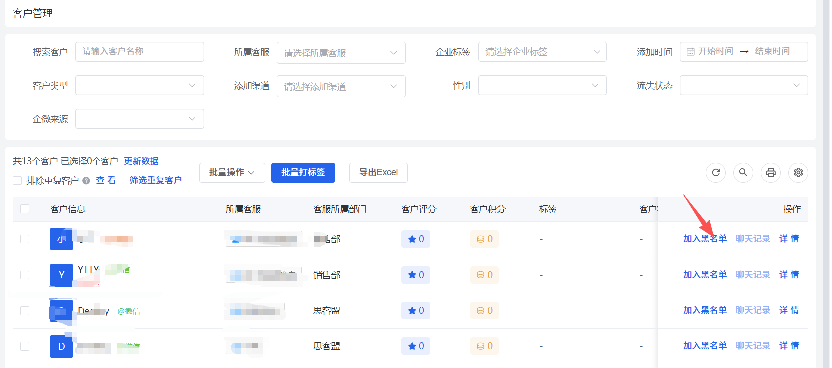Image resolution: width=832 pixels, height=368 pixels.
Task: Click the coin points badge in 小 avatar row
Action: click(x=484, y=239)
